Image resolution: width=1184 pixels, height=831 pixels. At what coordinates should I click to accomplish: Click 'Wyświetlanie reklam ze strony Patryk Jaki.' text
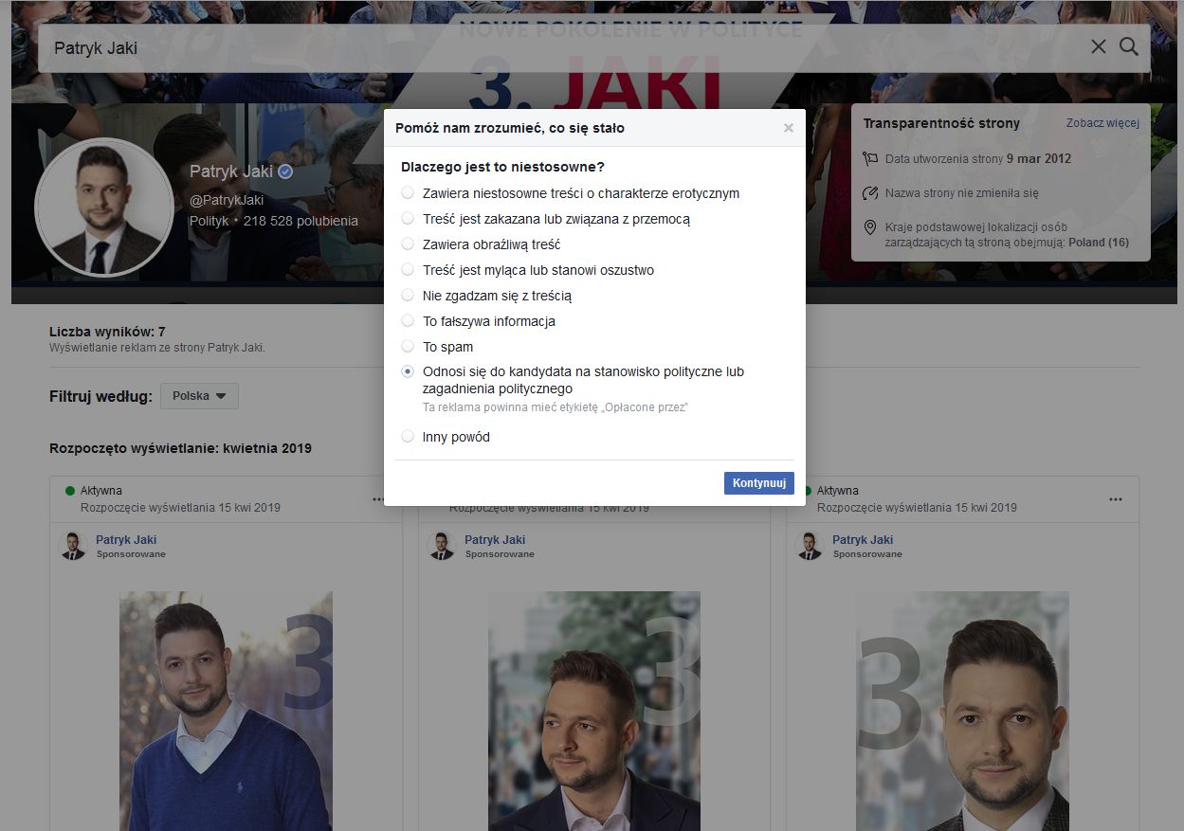point(157,348)
